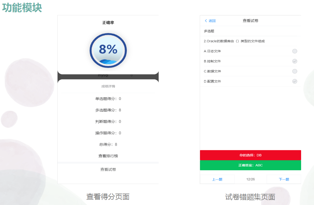Viewport: 314px width, 205px height.
Task: Click the red 你的选择：DB bar
Action: click(x=250, y=155)
